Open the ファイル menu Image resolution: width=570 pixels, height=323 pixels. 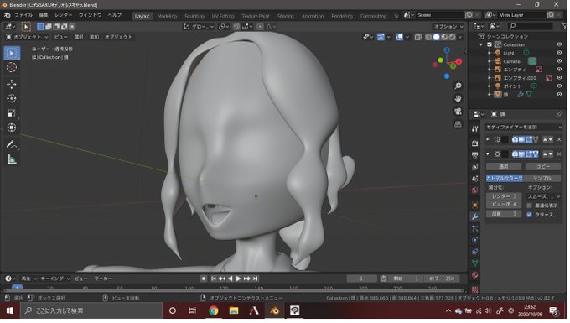pos(23,15)
